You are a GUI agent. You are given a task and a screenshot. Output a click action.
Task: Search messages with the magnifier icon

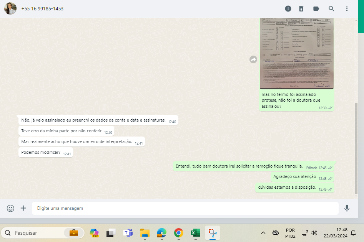(331, 9)
